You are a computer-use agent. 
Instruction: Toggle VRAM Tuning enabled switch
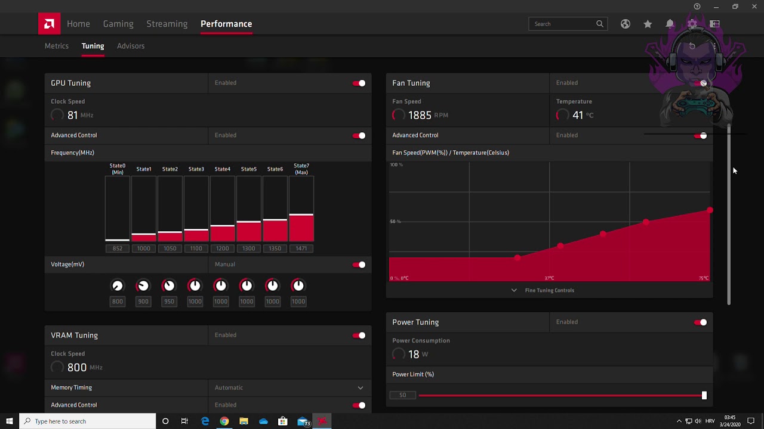(x=359, y=335)
